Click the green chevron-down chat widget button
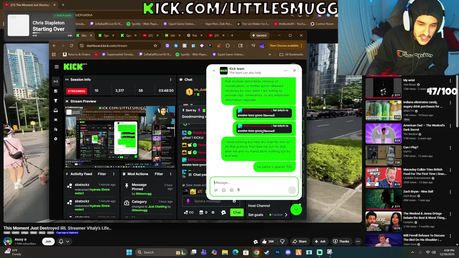This screenshot has height=258, width=459. pyautogui.click(x=296, y=210)
